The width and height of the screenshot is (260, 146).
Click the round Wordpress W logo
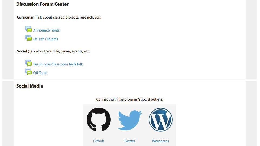pos(161,120)
